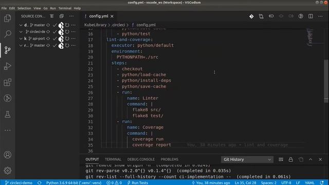Sync changes for api-port branch
The width and height of the screenshot is (329, 185).
point(48,39)
